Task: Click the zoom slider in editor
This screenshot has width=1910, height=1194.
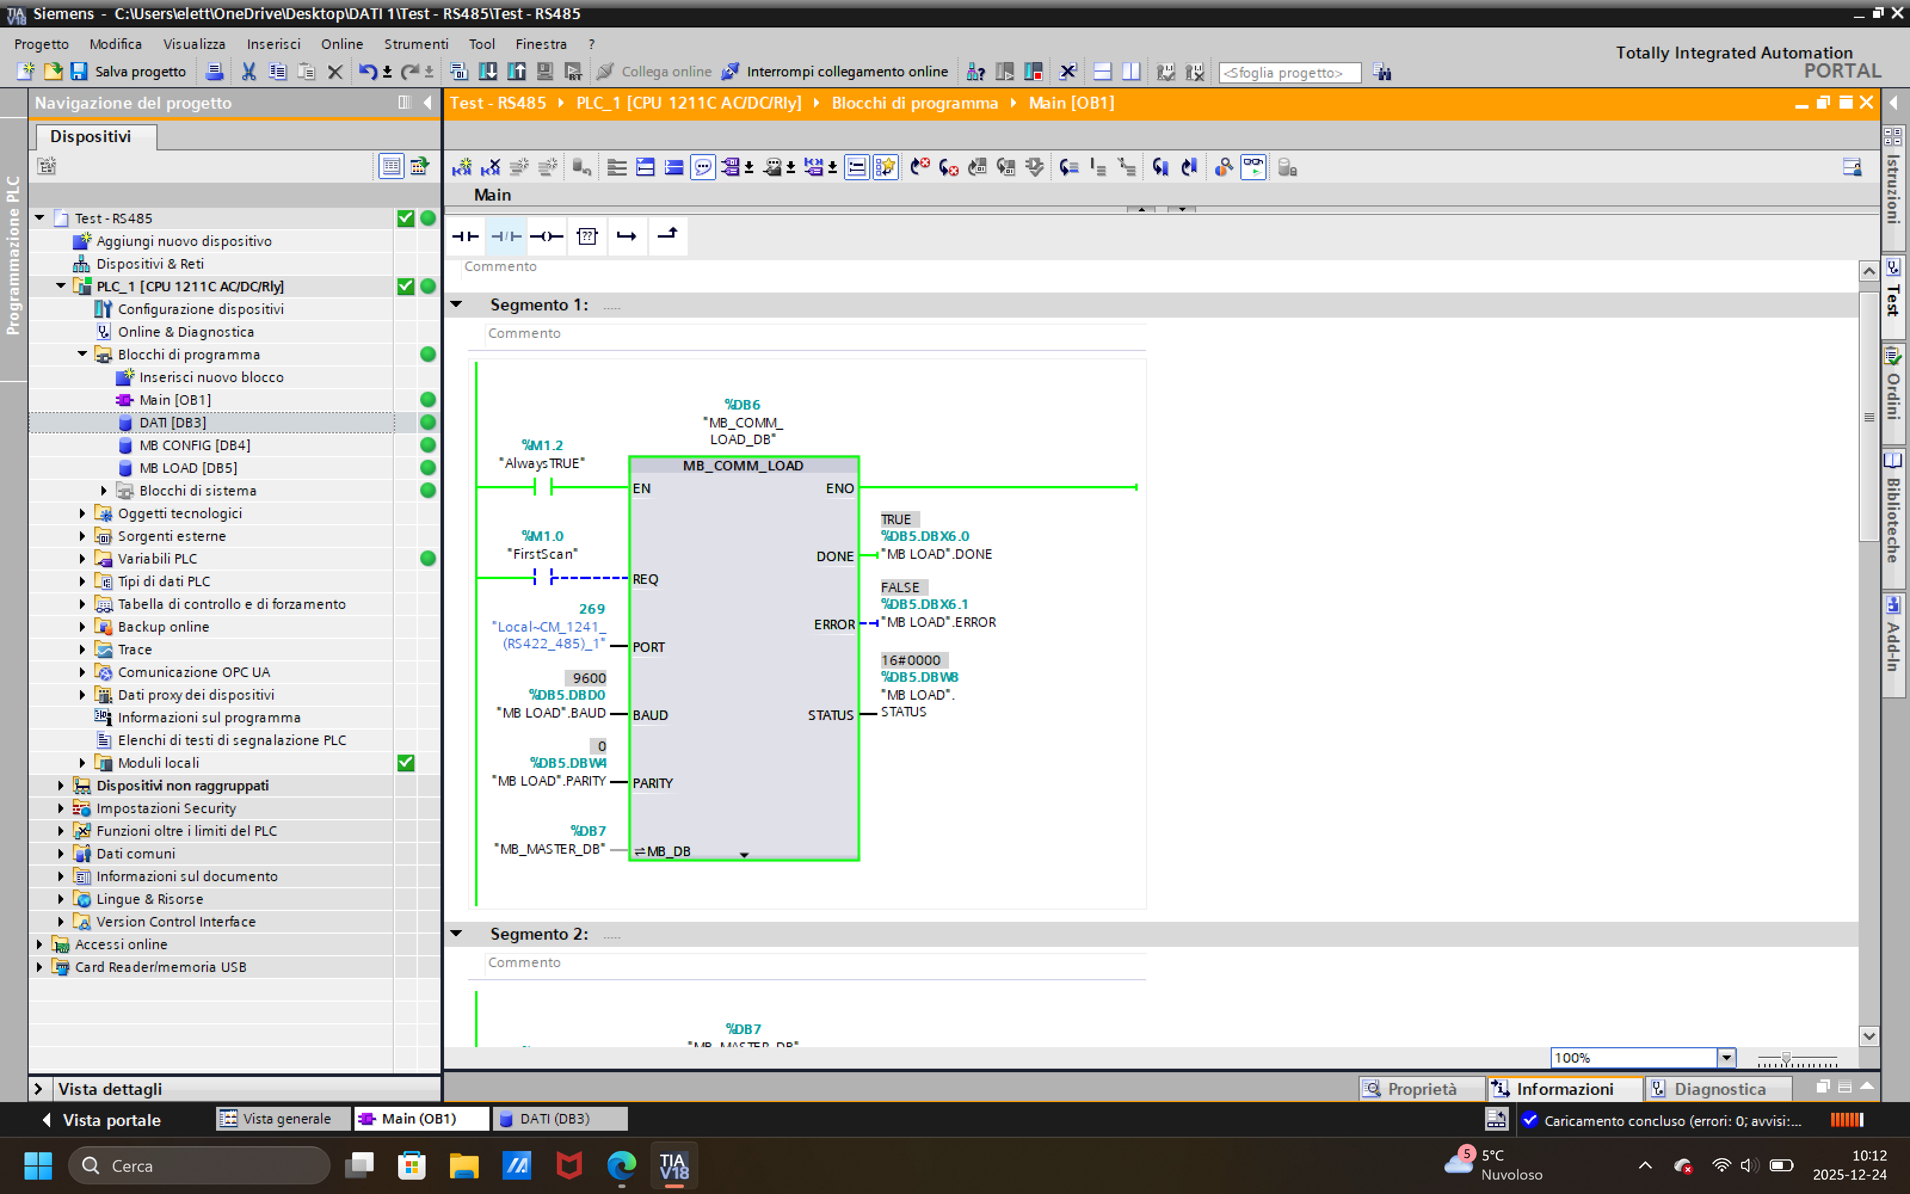Action: click(x=1785, y=1058)
